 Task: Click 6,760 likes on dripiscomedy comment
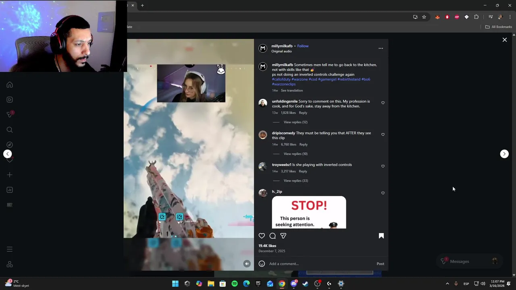click(289, 145)
